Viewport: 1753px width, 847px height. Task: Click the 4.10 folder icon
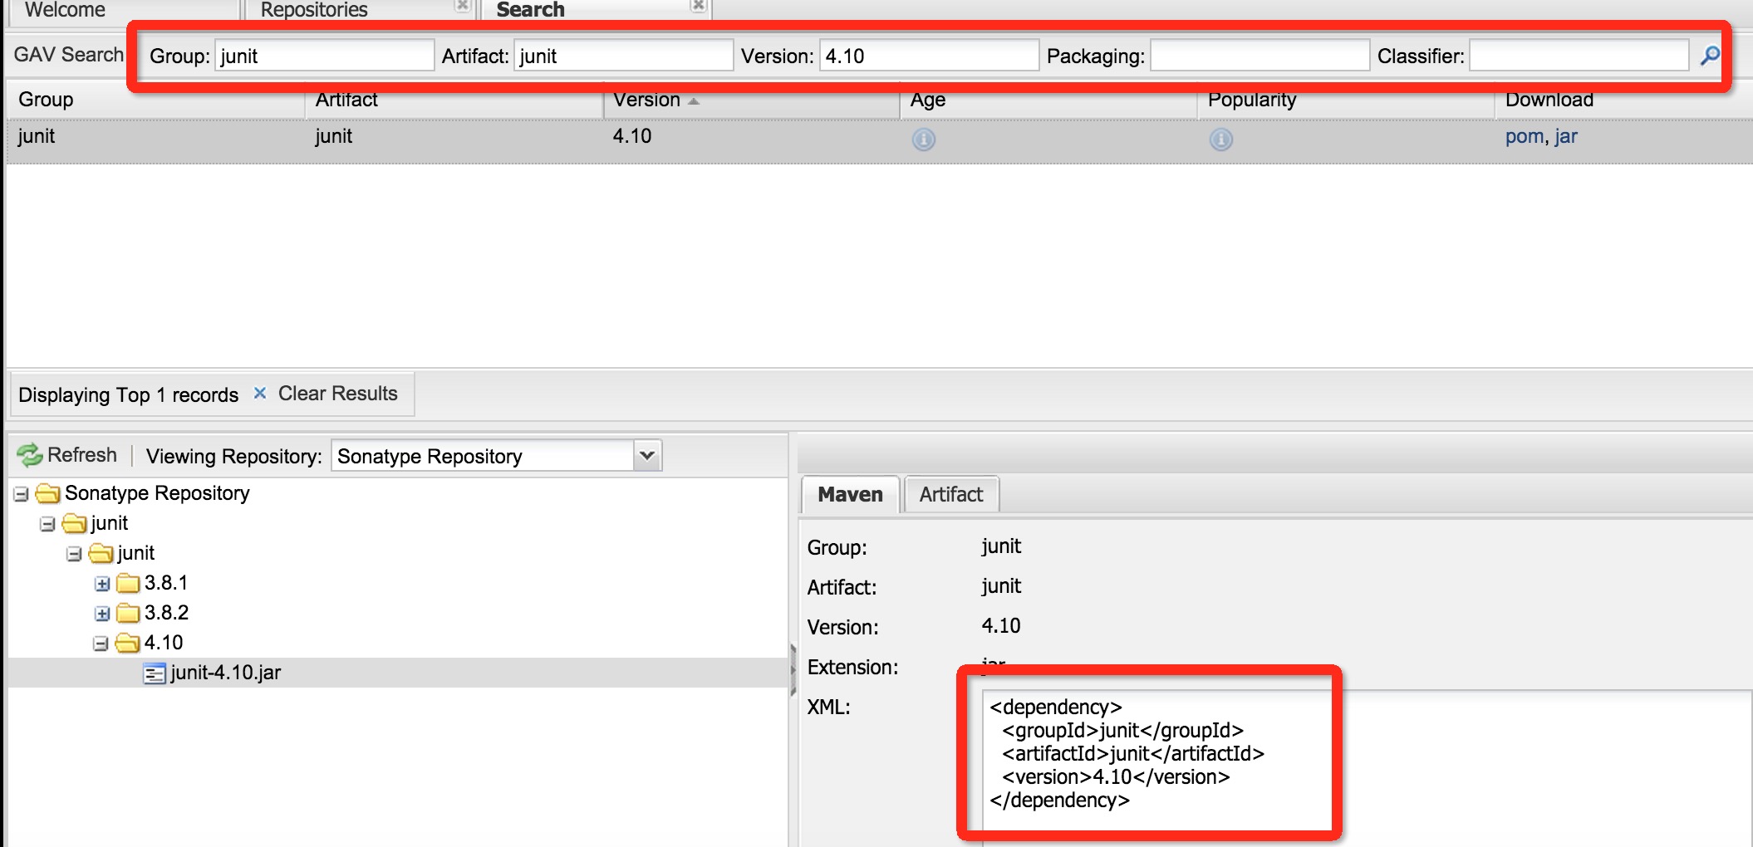[127, 644]
